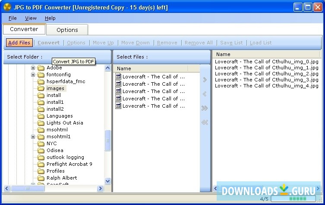Click the remove-all double left arrow icon

205,122
